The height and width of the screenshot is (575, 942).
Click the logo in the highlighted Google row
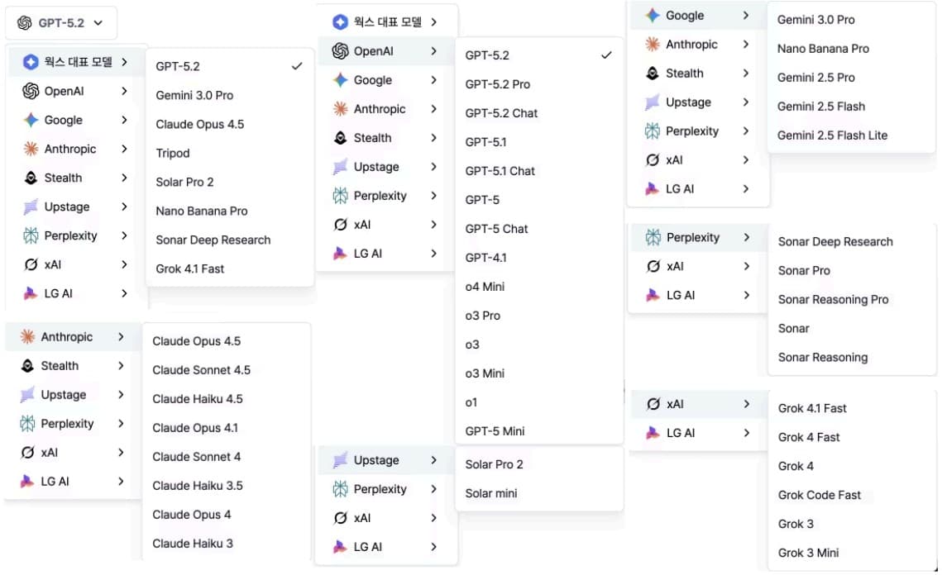[653, 16]
